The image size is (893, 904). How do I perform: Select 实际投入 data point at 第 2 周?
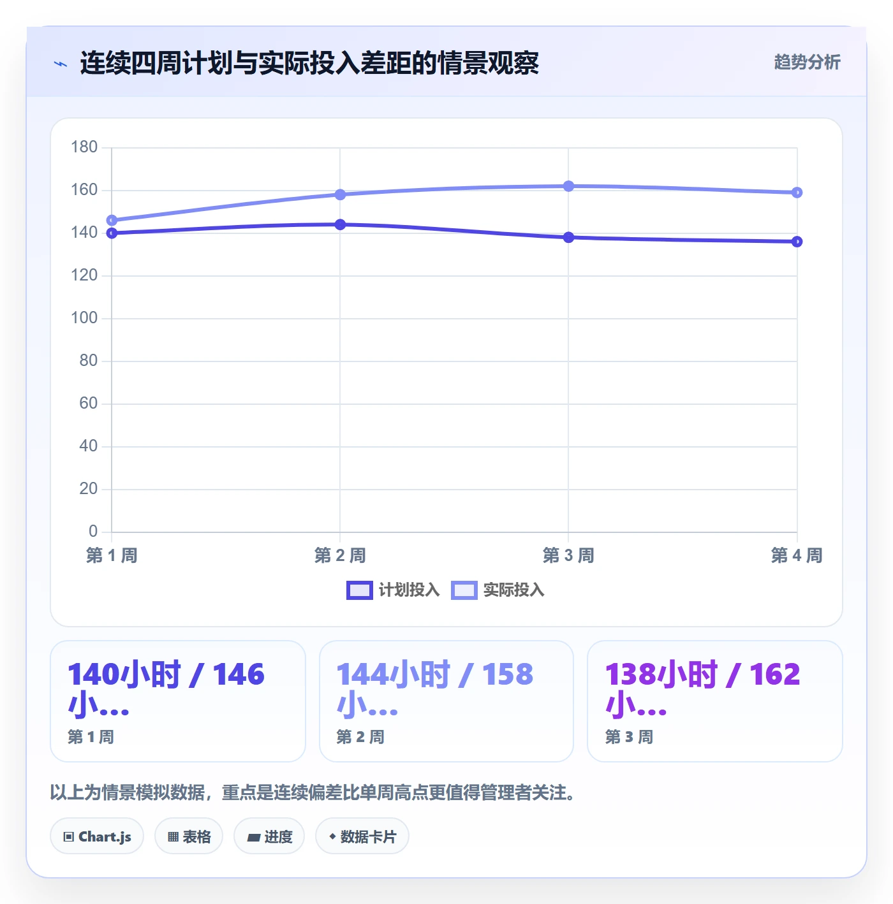340,194
